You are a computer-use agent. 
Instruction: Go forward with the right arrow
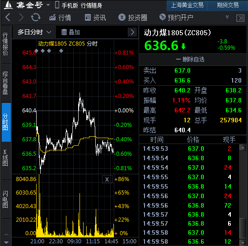click(21, 17)
